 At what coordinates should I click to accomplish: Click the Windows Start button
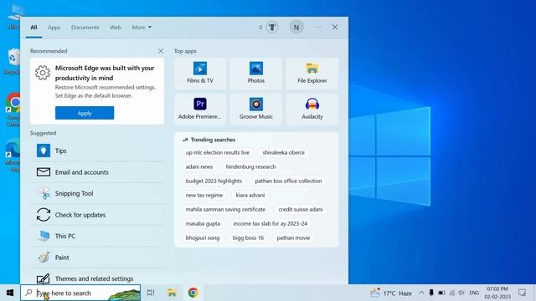pyautogui.click(x=10, y=293)
